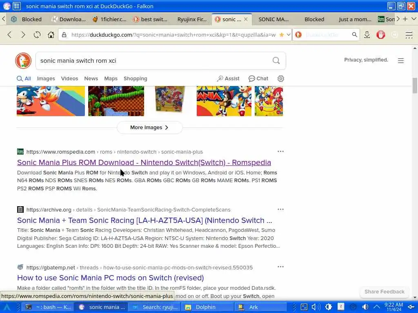
Task: Switch to the Just a mom... tab
Action: tap(355, 19)
